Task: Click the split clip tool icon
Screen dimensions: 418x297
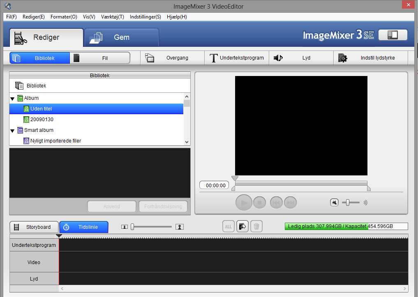Action: click(x=242, y=227)
